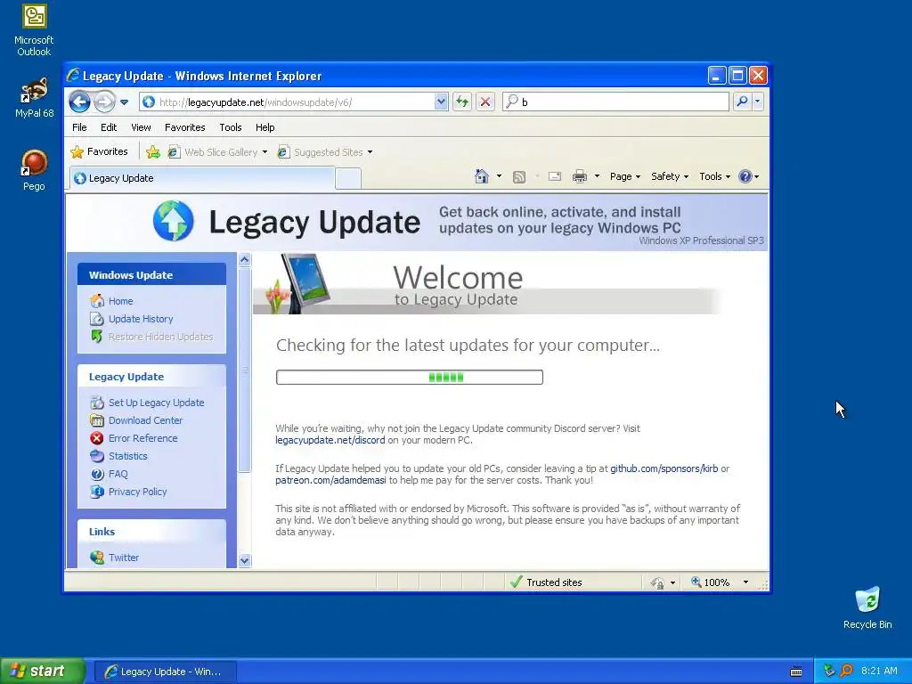The width and height of the screenshot is (912, 684).
Task: Select the MyPal 68 desktop icon
Action: tap(34, 98)
